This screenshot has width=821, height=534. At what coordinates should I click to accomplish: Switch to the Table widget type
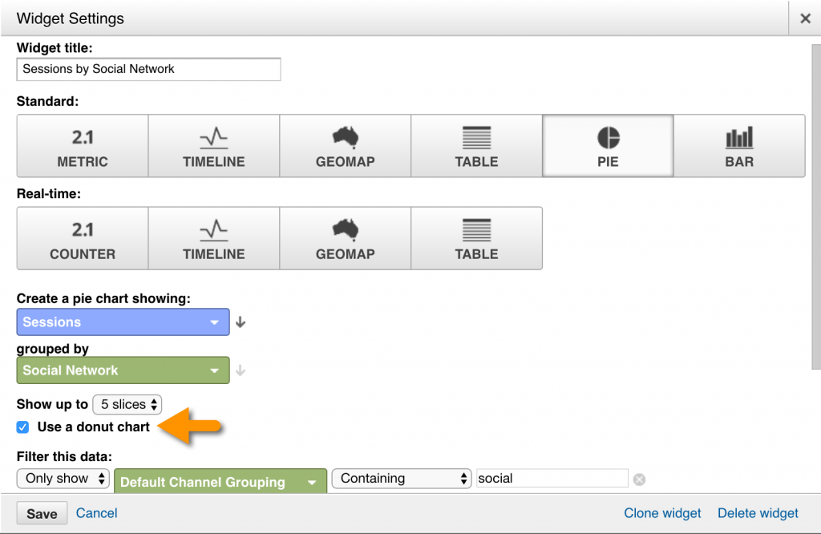point(476,146)
